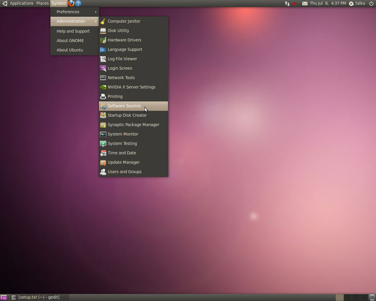Click the Startup Disk Creator icon
The width and height of the screenshot is (376, 301).
pos(103,115)
